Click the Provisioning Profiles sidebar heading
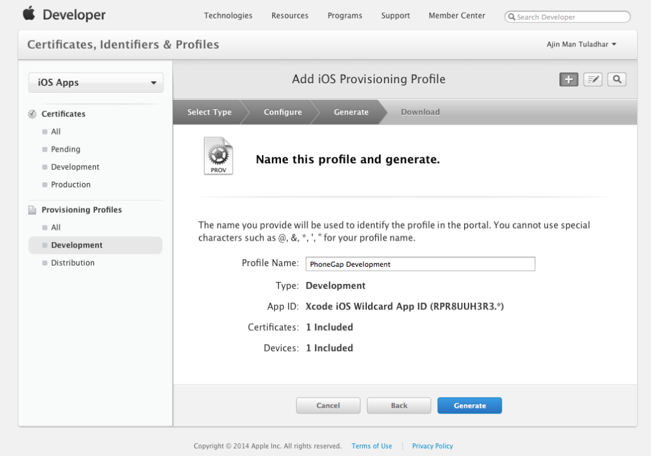Image resolution: width=651 pixels, height=456 pixels. tap(82, 210)
